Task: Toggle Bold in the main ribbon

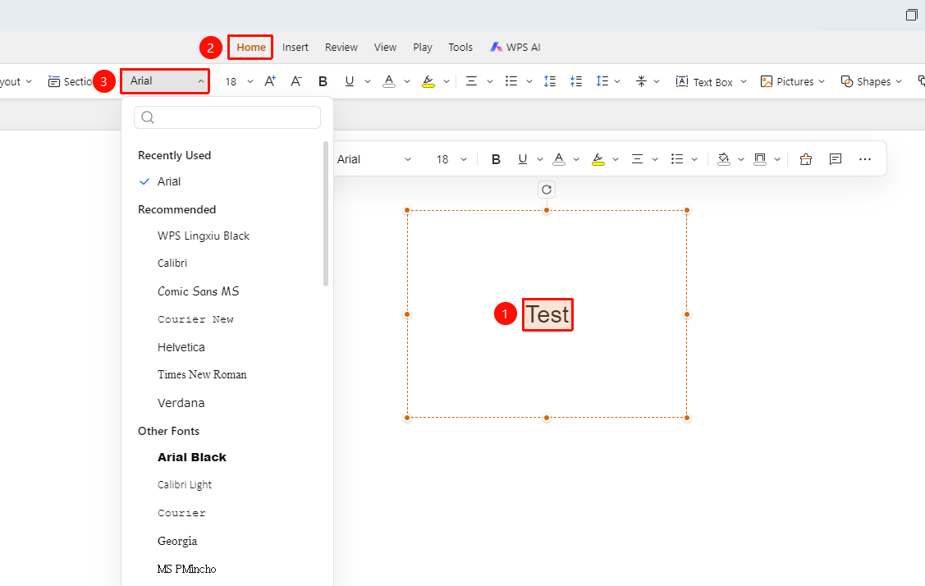Action: tap(323, 81)
